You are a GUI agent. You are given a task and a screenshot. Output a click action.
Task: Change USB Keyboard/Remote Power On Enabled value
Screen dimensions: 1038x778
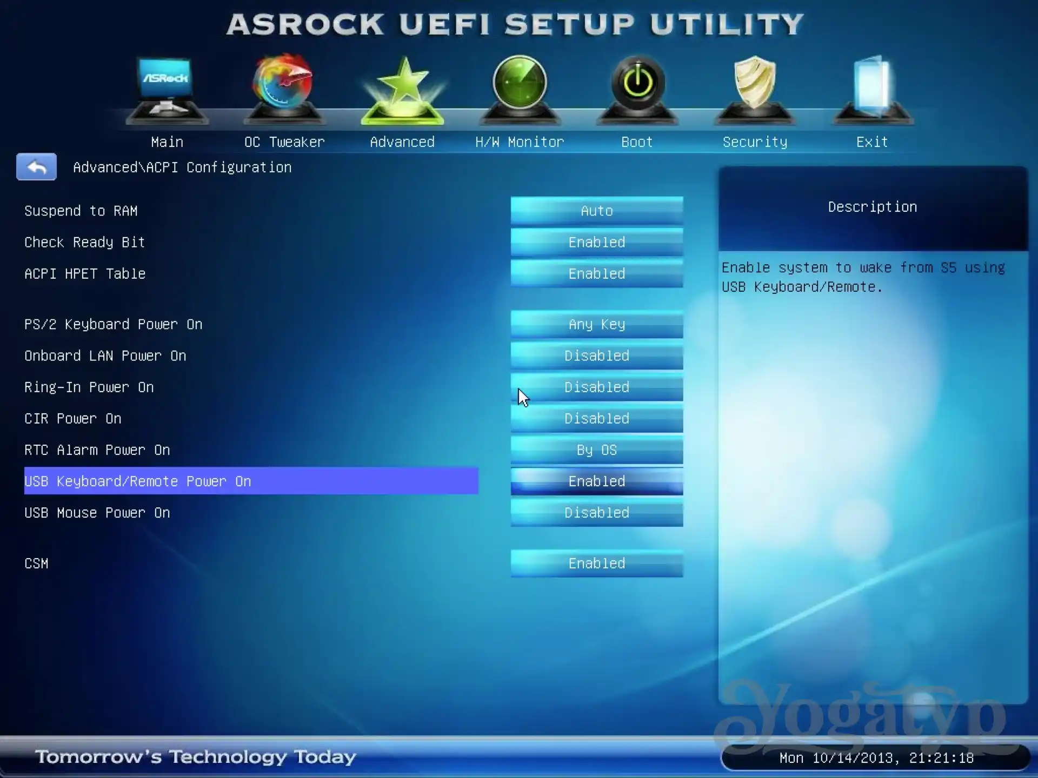(597, 481)
